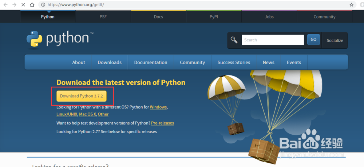Follow the Windows download link

coord(158,107)
